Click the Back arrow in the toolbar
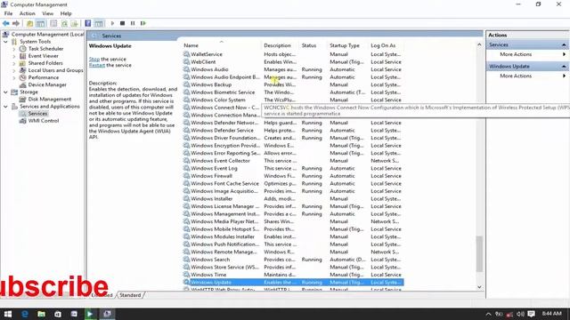570x320 pixels. [x=6, y=23]
